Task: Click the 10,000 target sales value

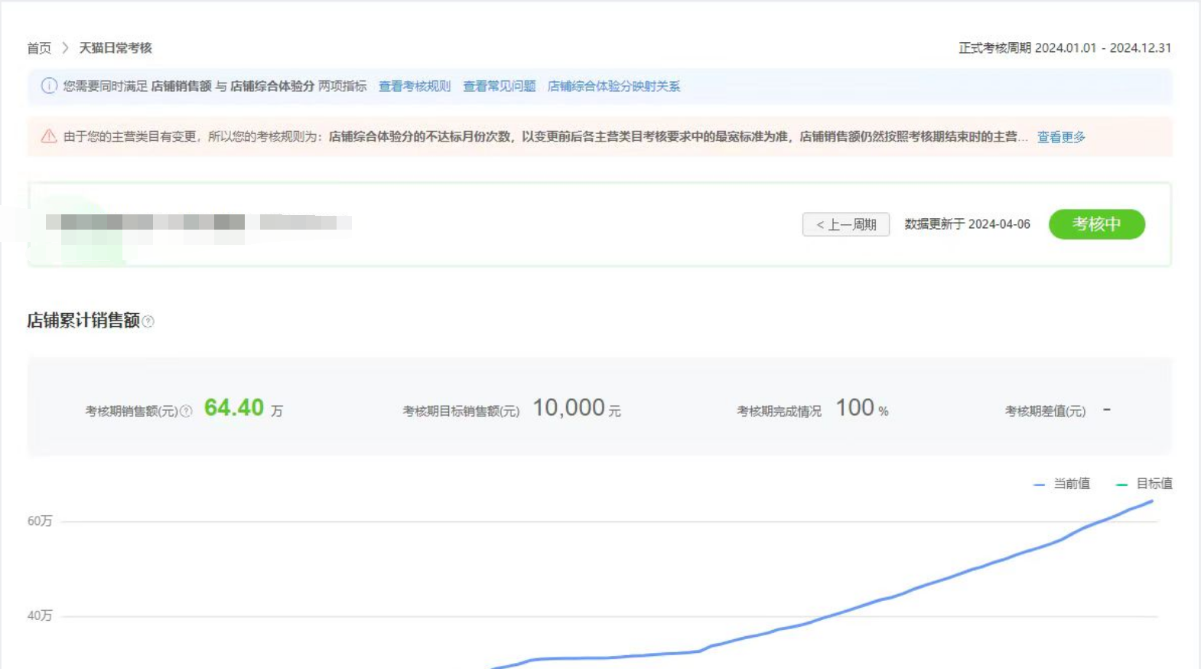Action: click(x=568, y=408)
